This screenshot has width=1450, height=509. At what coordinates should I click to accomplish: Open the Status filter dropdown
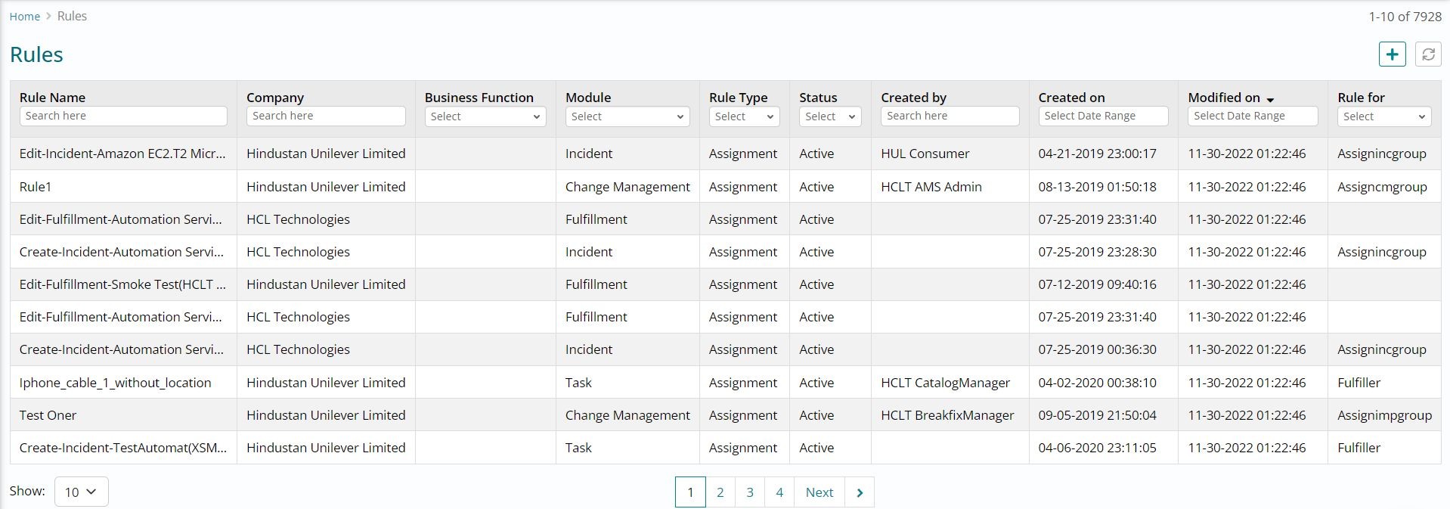click(829, 116)
